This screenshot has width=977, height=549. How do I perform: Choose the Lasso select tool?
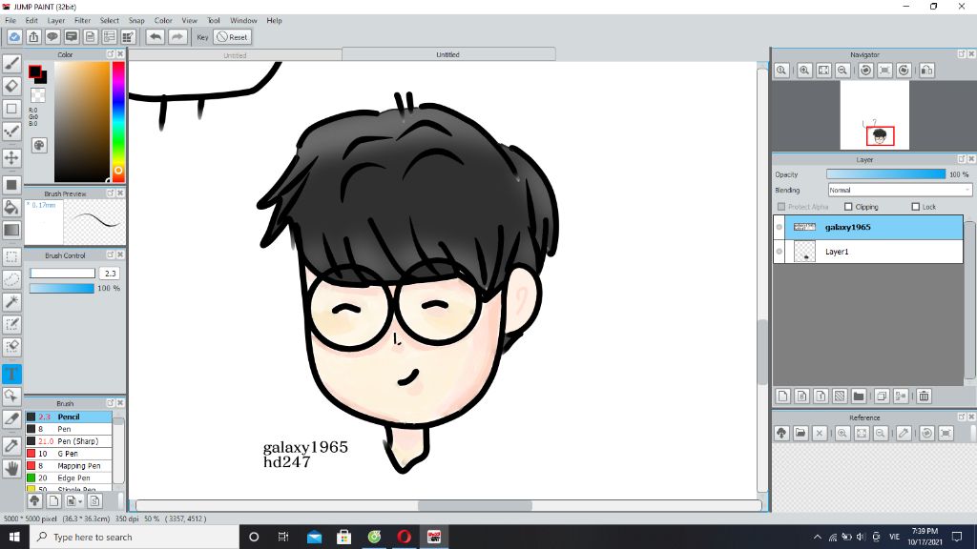tap(11, 279)
